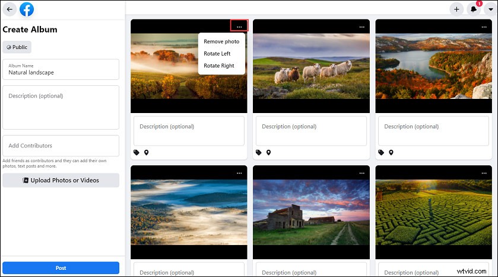The image size is (498, 277).
Task: Open options menu on old farmhouse photo
Action: pyautogui.click(x=361, y=173)
